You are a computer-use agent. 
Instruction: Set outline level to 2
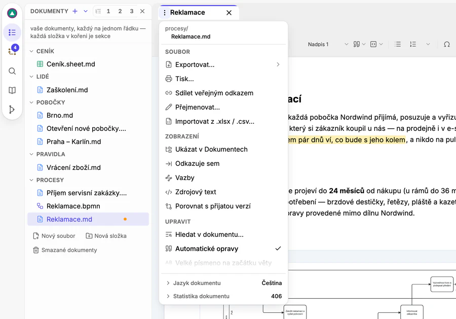120,11
